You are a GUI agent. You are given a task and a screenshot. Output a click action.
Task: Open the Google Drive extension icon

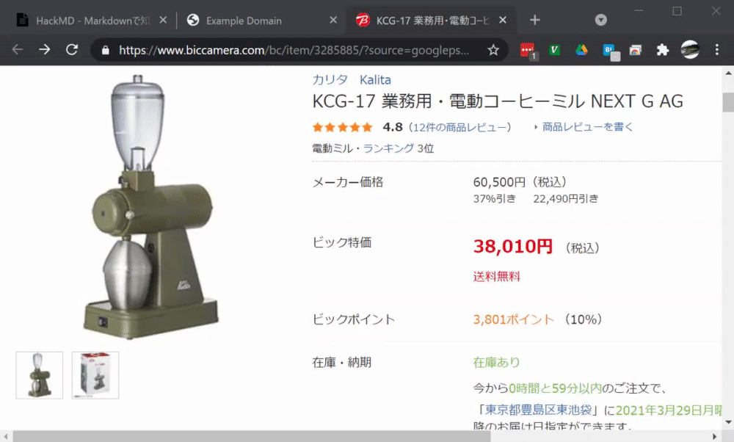(x=581, y=50)
